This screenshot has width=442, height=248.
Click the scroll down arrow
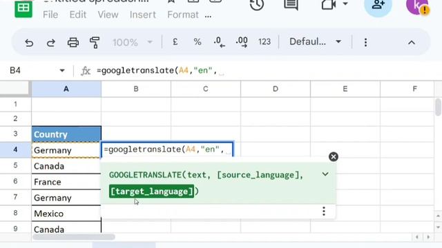click(438, 227)
